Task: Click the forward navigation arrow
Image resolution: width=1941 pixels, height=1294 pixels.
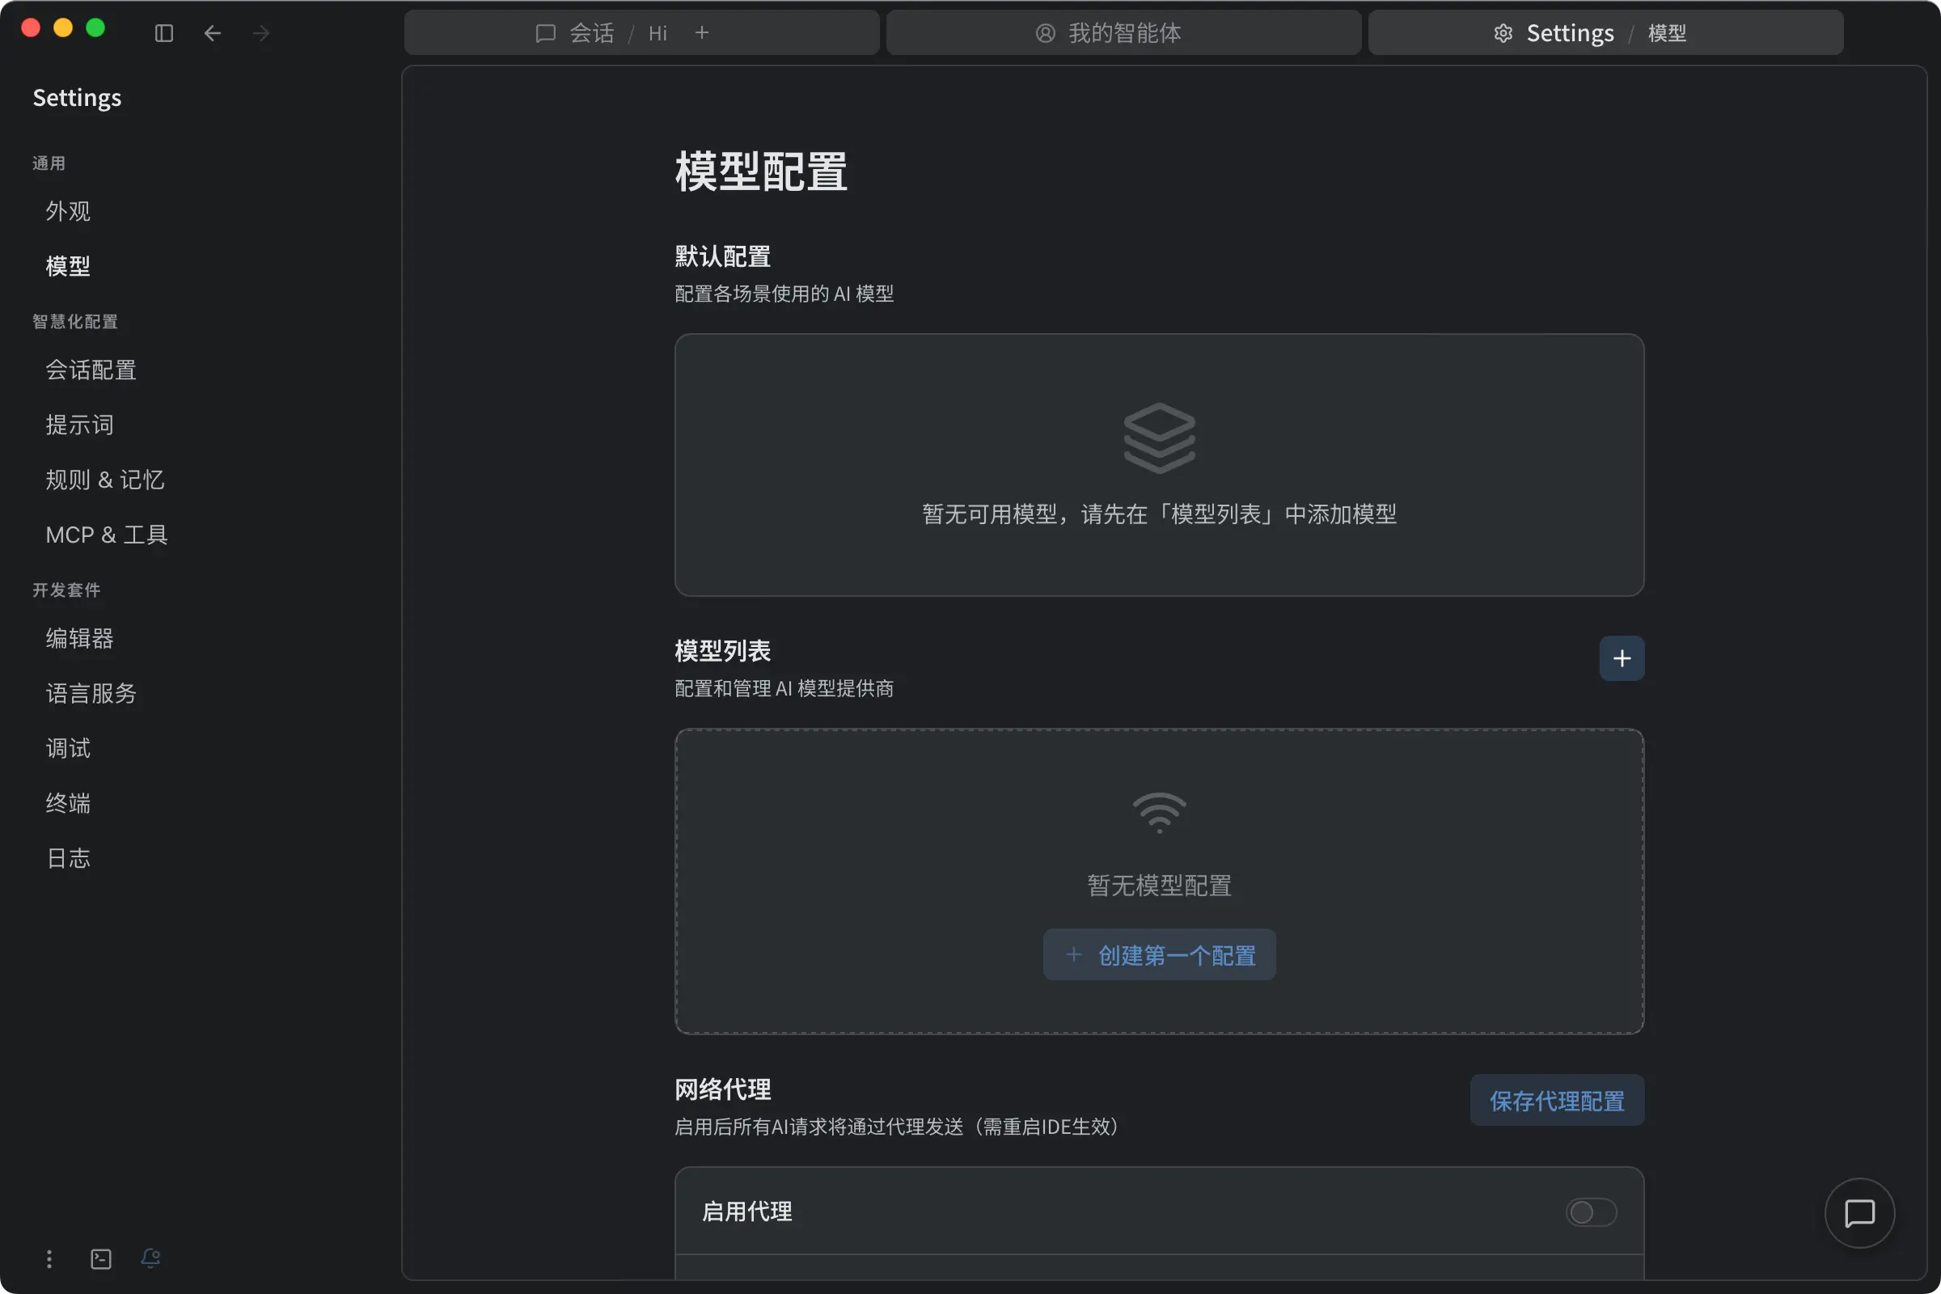Action: pos(260,33)
